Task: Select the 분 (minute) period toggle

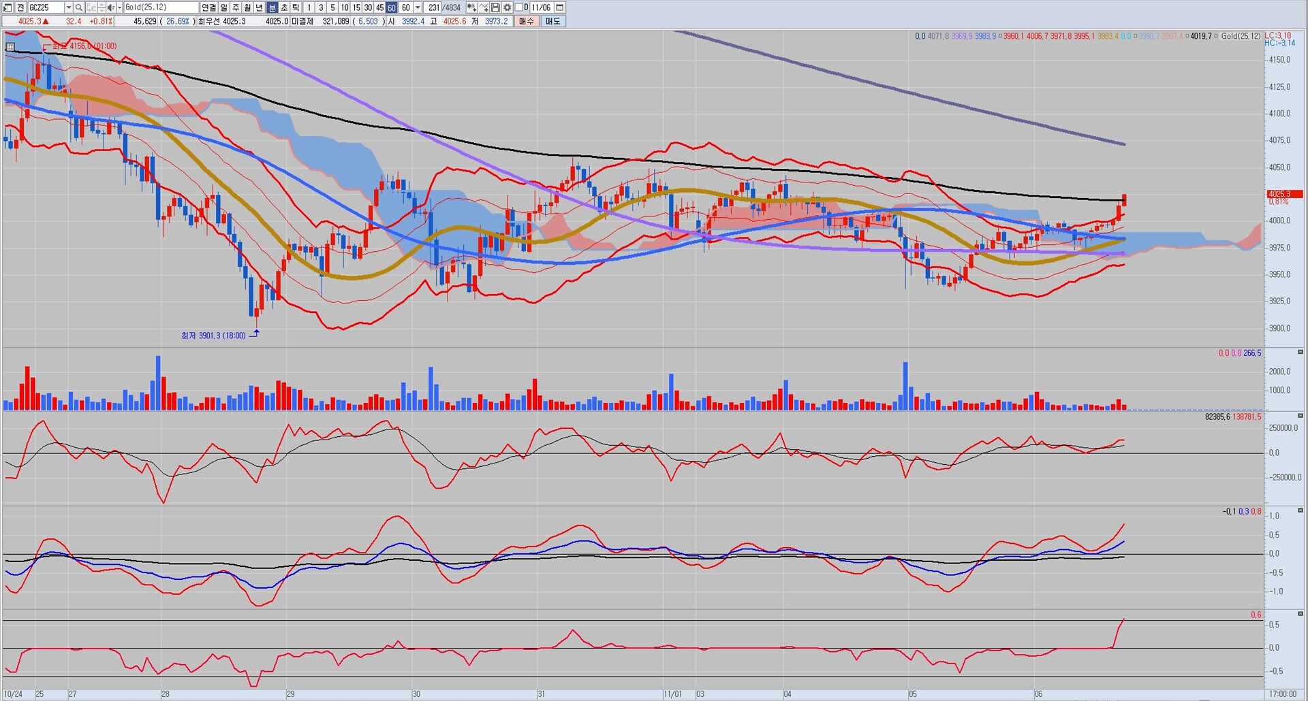Action: pos(272,7)
